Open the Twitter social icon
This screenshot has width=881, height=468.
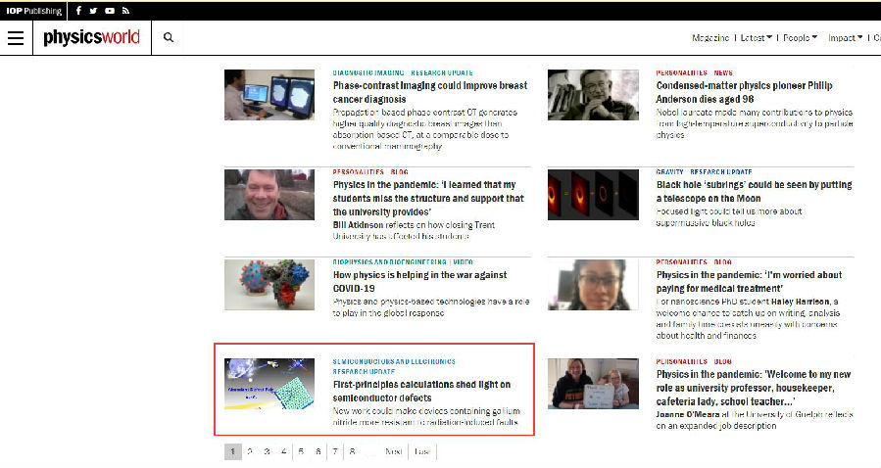coord(93,11)
